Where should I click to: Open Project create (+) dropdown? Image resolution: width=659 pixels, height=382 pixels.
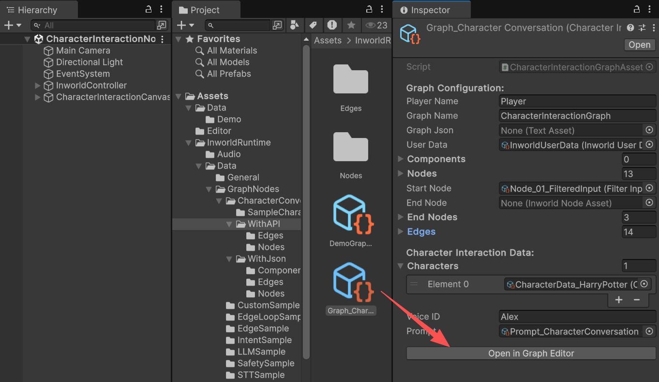click(185, 25)
